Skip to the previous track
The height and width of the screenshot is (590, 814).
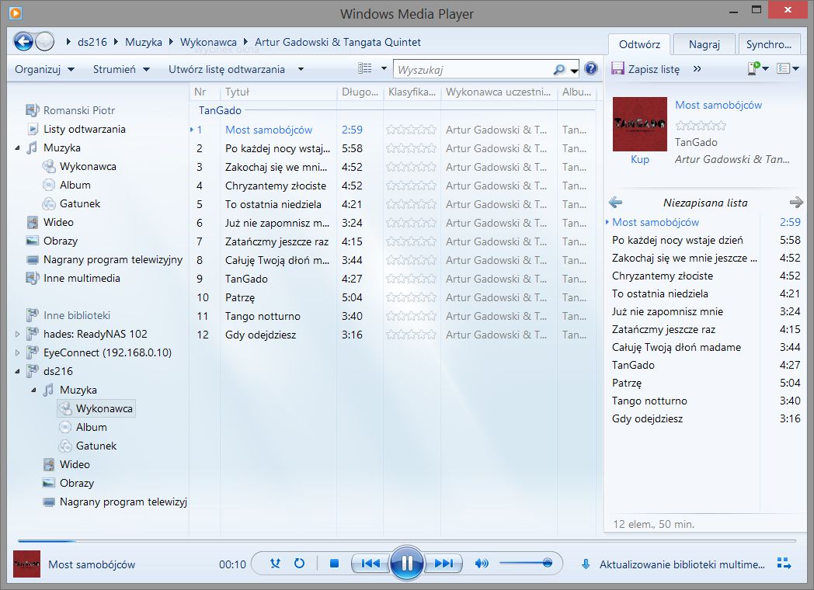click(370, 563)
